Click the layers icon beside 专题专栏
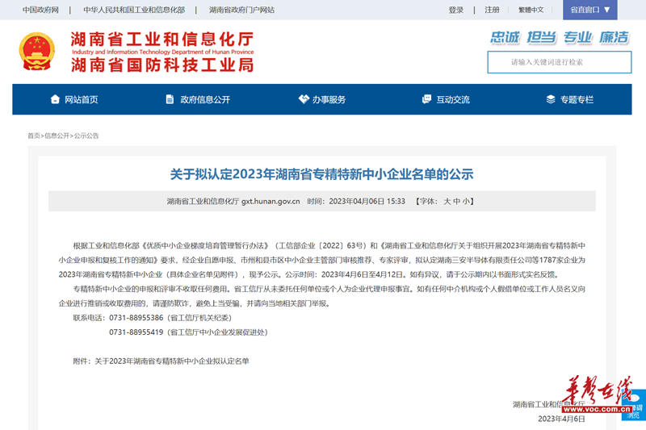This screenshot has height=430, width=646. [551, 99]
